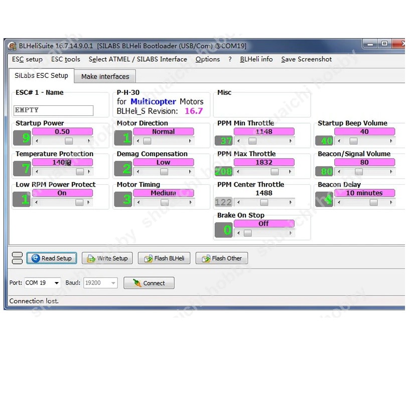This screenshot has height=410, width=410.
Task: Click the Temperature Protection slider thumb
Action: point(80,172)
